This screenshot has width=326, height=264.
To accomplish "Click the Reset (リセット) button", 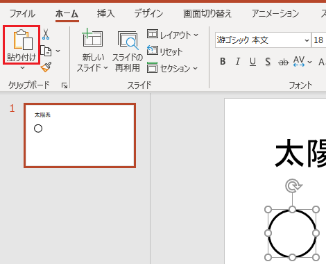I will tap(164, 51).
